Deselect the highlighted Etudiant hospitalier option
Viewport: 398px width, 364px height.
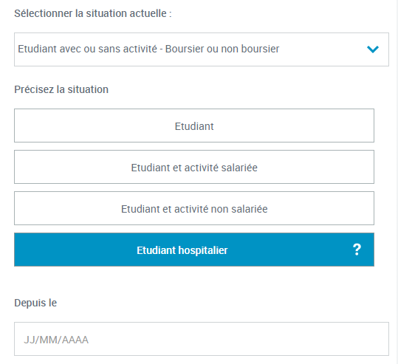pyautogui.click(x=194, y=250)
